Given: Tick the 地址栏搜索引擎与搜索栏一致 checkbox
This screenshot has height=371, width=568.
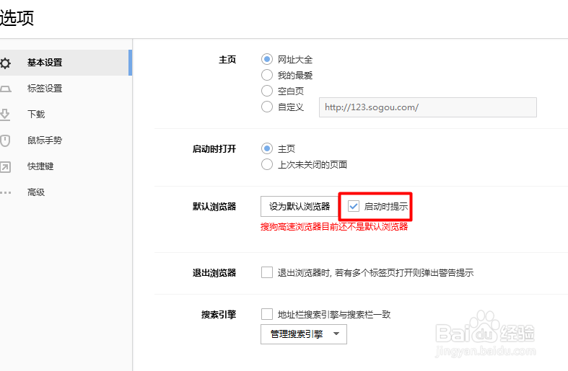Looking at the screenshot, I should pos(267,314).
